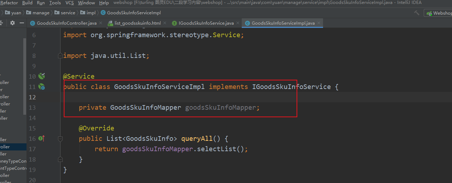The height and width of the screenshot is (183, 452).
Task: Collapse the import block fold marker on line 8
Action: click(x=60, y=56)
